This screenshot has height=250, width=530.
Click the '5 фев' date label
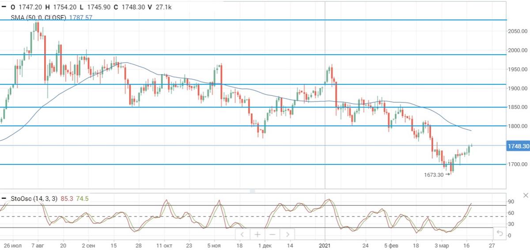pyautogui.click(x=391, y=245)
